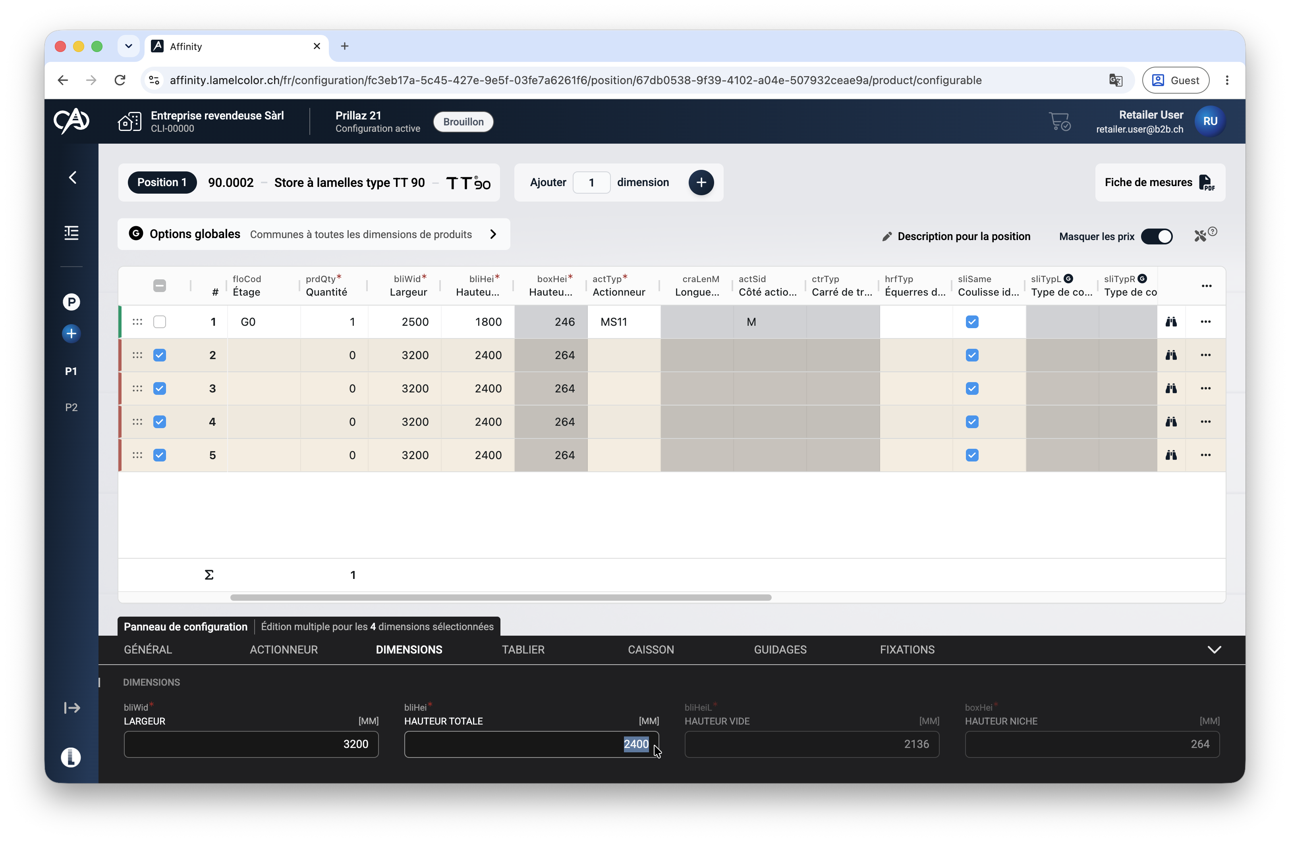Viewport: 1290px width, 842px height.
Task: Add dimension with the round plus button
Action: (x=701, y=183)
